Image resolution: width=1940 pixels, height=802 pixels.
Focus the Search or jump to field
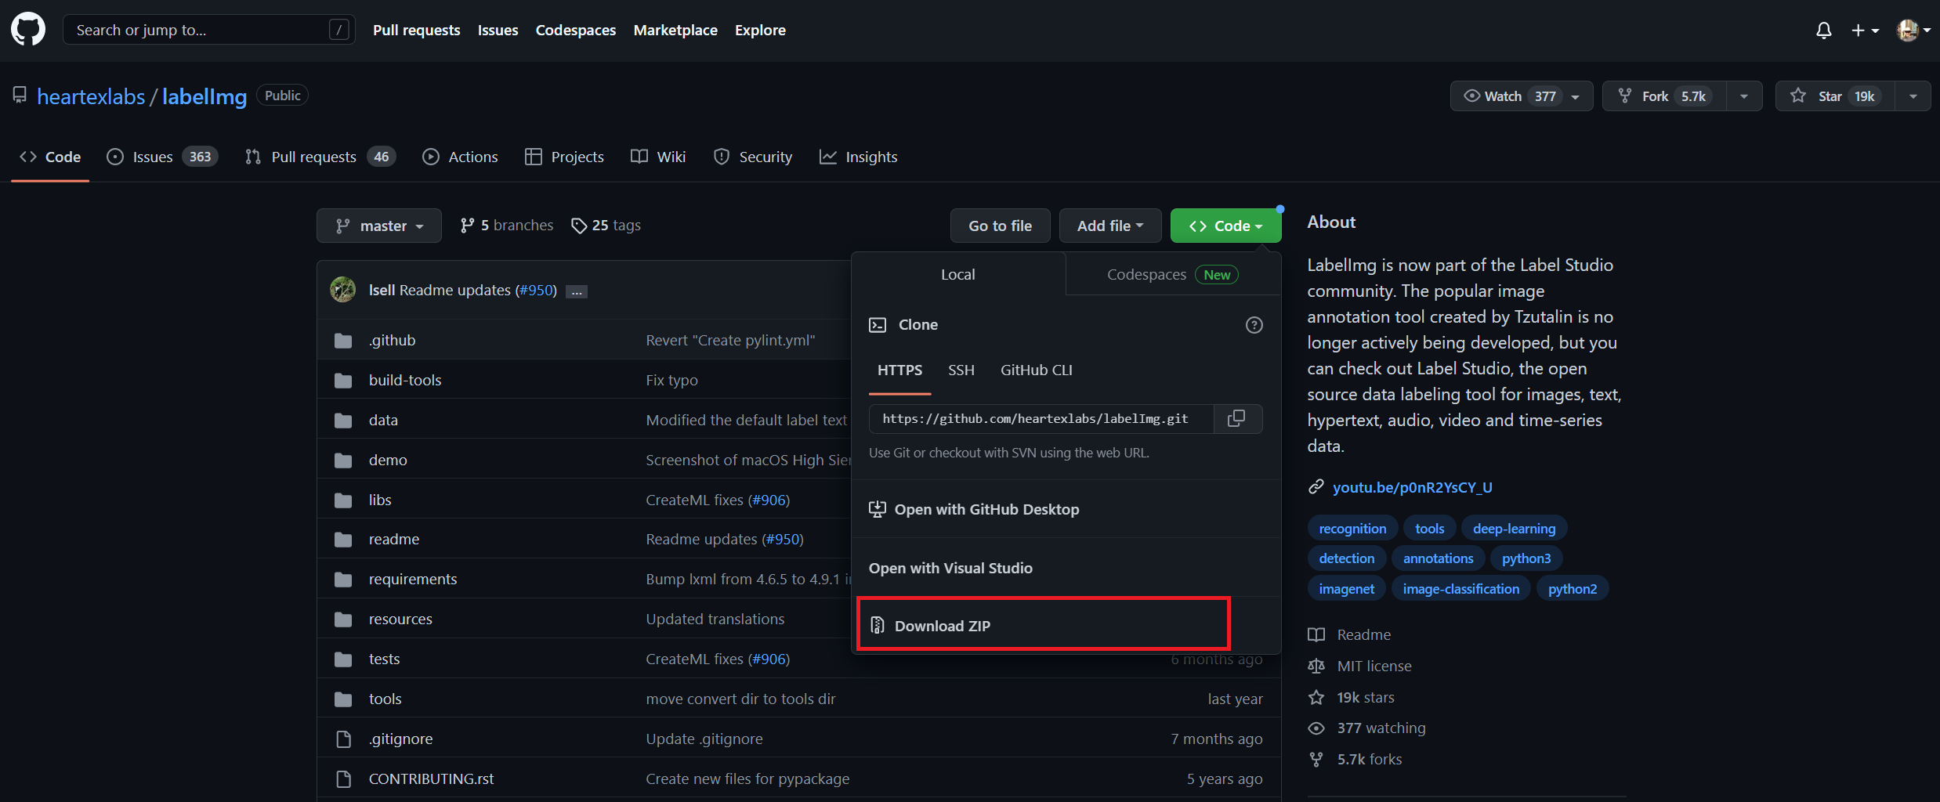tap(208, 30)
